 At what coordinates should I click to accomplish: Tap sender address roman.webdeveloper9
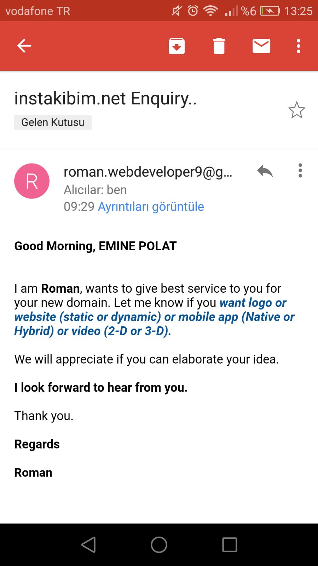[148, 172]
